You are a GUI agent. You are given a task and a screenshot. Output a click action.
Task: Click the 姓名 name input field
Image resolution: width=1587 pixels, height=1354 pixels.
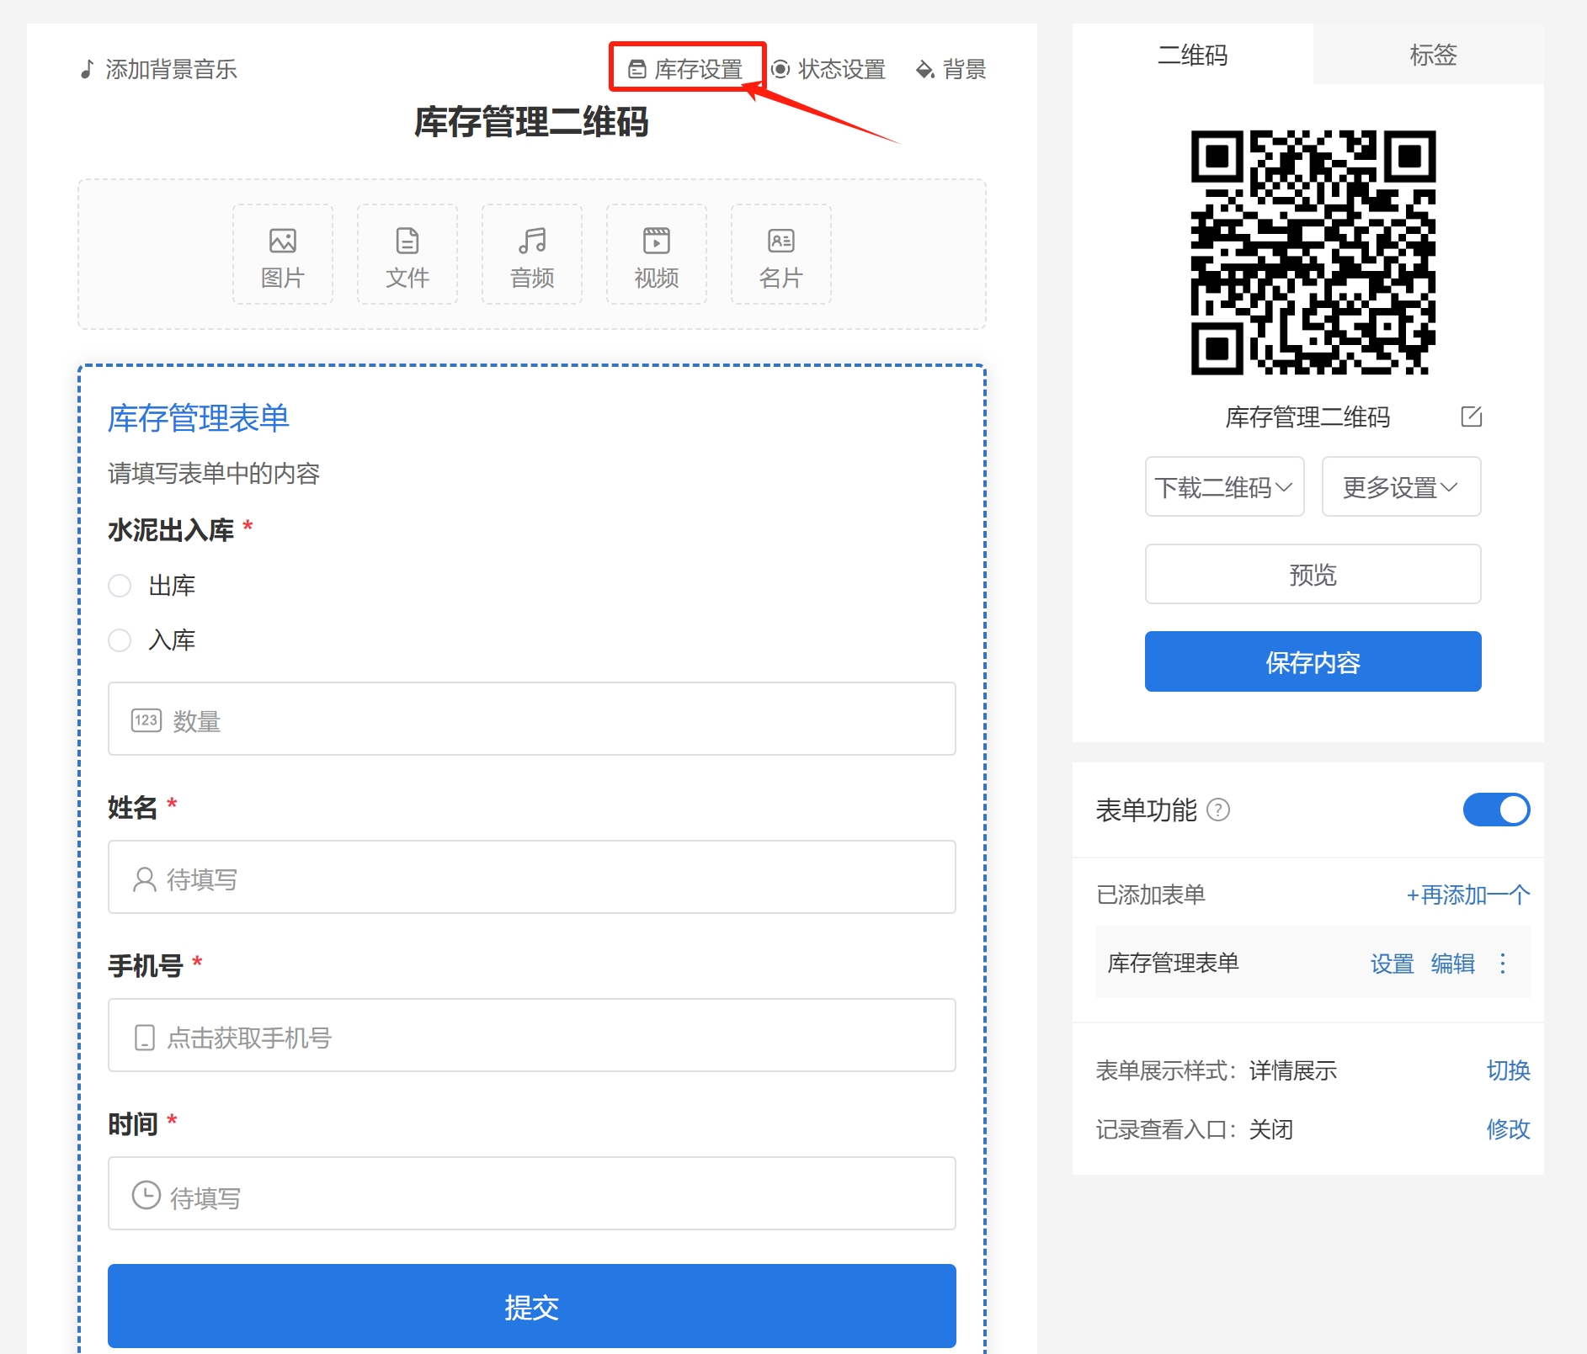[x=532, y=878]
